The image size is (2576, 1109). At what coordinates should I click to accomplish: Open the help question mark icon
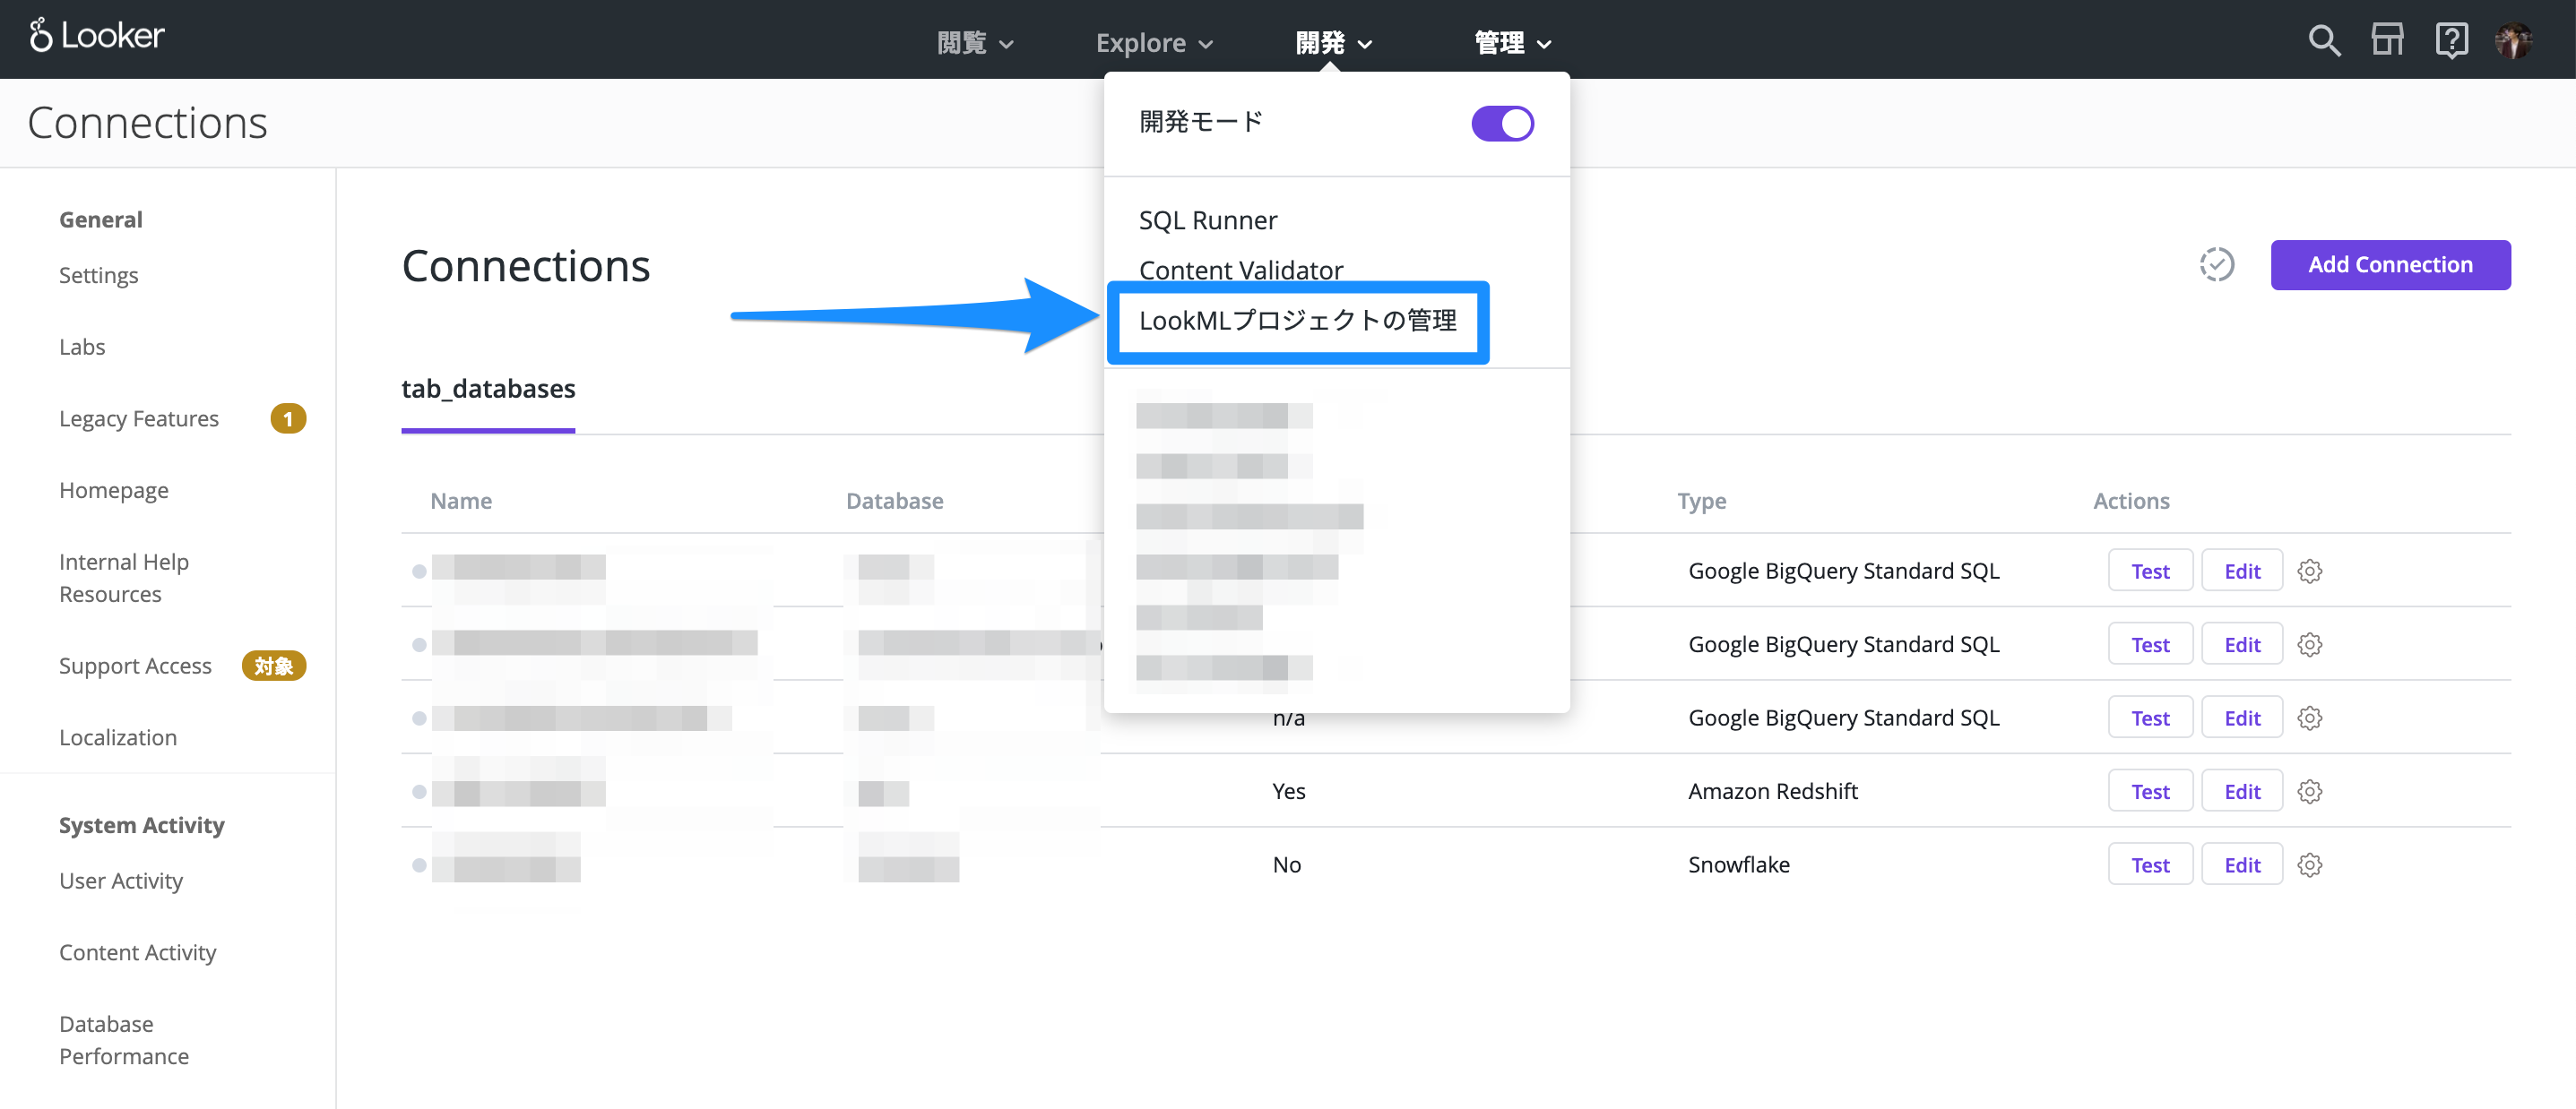pos(2451,41)
